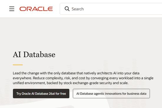Click the yellow accent line under heading
Screen dimensions: 162x108
click(x=18, y=65)
